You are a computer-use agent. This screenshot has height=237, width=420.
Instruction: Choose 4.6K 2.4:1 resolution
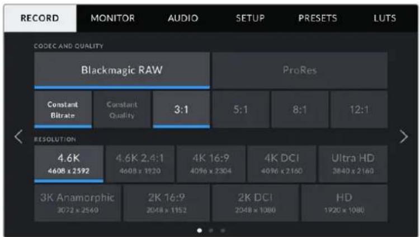(x=140, y=164)
